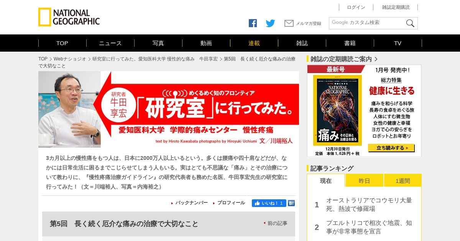The width and height of the screenshot is (460, 241).
Task: Open the Facebook page icon
Action: pyautogui.click(x=253, y=23)
